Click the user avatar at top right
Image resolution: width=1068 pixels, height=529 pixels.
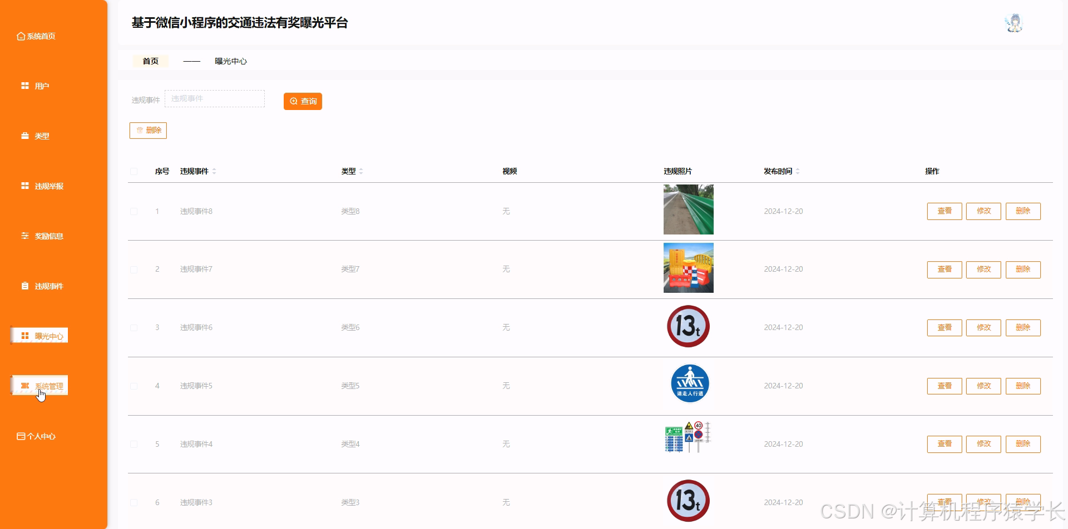coord(1014,23)
